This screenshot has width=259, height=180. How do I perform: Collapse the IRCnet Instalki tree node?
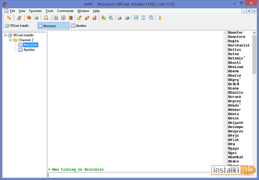pos(6,35)
